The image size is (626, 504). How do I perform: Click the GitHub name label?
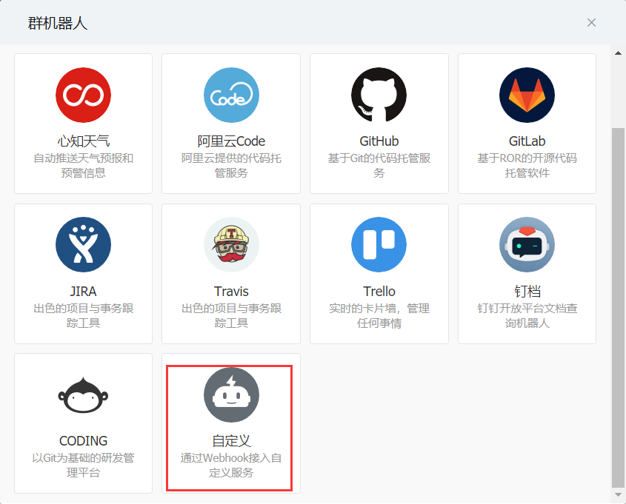[379, 141]
